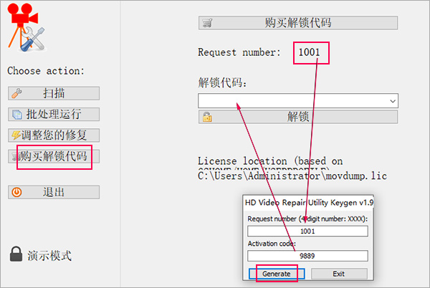Image resolution: width=430 pixels, height=288 pixels.
Task: Click the license path ending in movdump.lic
Action: (292, 176)
